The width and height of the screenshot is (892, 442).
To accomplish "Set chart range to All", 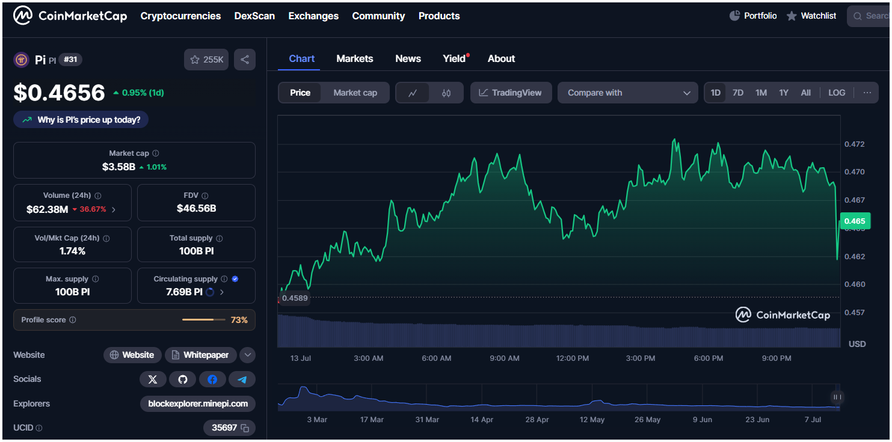I will point(806,93).
